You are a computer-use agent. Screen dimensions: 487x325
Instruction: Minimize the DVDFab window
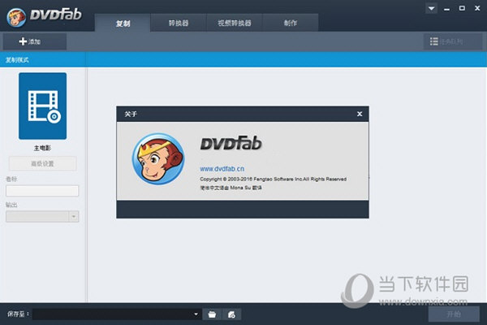click(446, 9)
